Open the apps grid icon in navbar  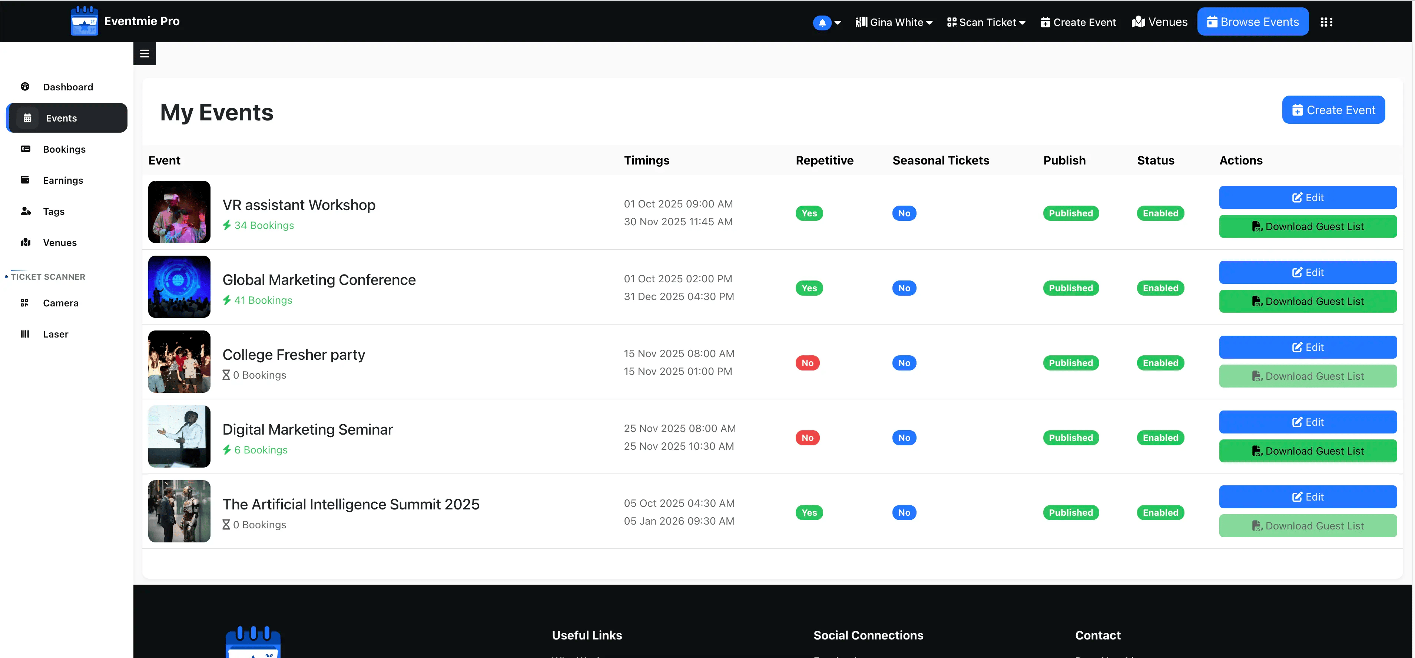click(x=1326, y=22)
